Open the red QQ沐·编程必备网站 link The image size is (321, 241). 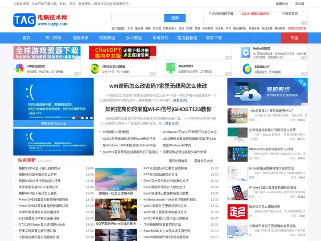click(x=255, y=14)
